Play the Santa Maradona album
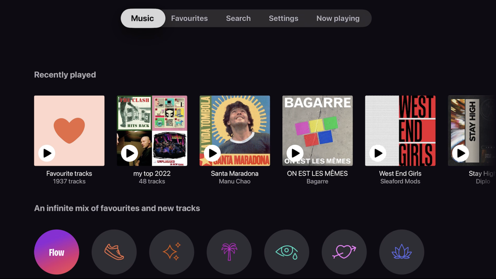This screenshot has width=496, height=279. pyautogui.click(x=212, y=153)
